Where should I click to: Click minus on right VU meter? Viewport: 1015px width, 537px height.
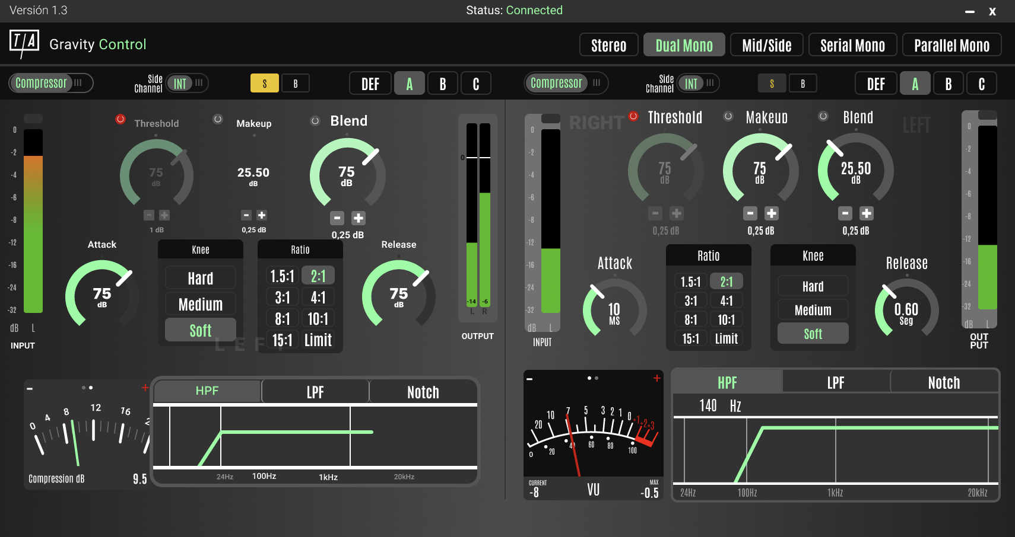coord(529,379)
